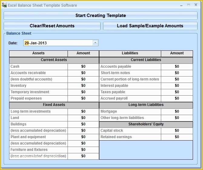
Task: Maximize the application window
Action: (188, 5)
